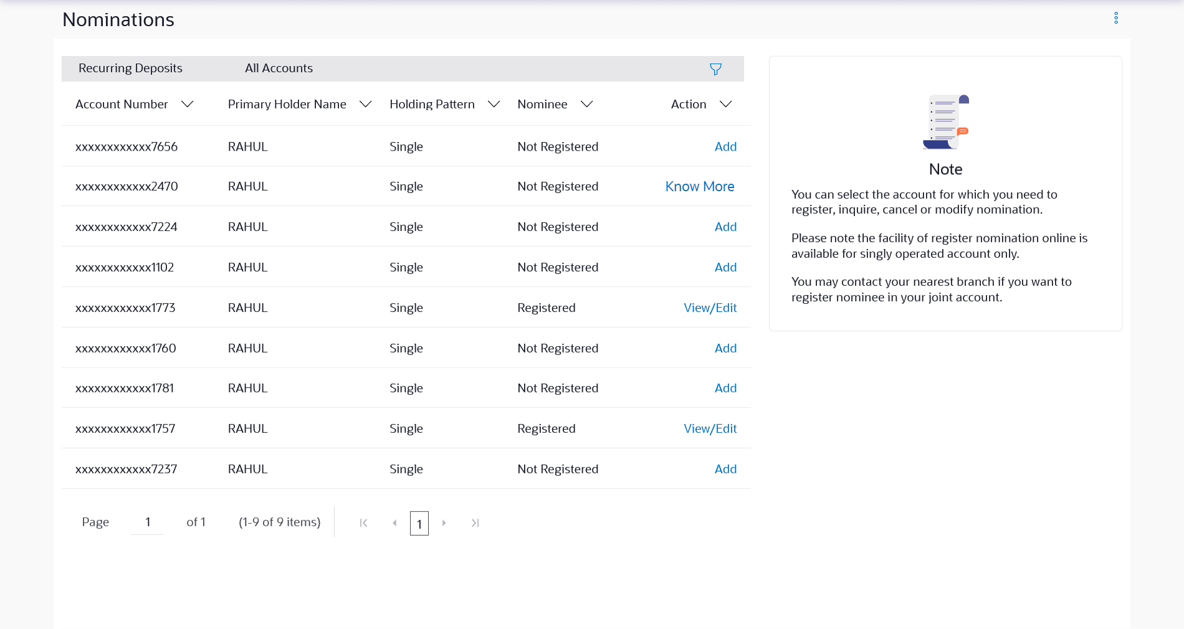Click Know More for account 2470
This screenshot has height=629, width=1184.
(699, 187)
